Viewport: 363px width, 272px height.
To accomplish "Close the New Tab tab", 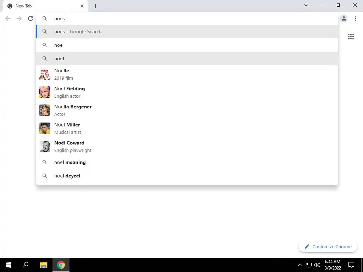I will (x=82, y=6).
